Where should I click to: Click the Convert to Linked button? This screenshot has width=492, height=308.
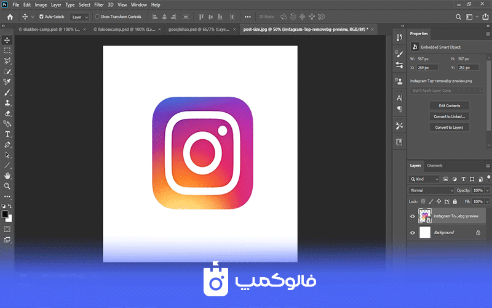point(450,116)
